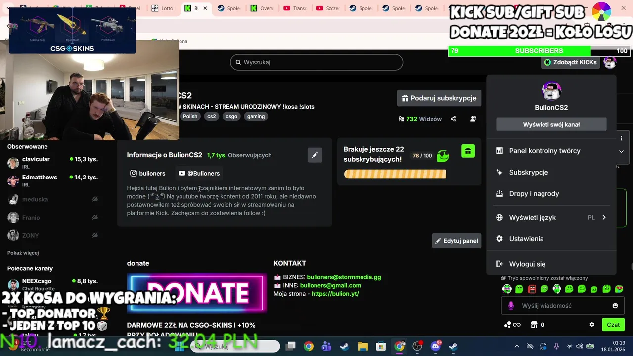Open Task View on the taskbar
Viewport: 633px width, 356px height.
coord(291,346)
